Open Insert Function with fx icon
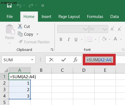This screenshot has height=105, width=125. tap(75, 60)
